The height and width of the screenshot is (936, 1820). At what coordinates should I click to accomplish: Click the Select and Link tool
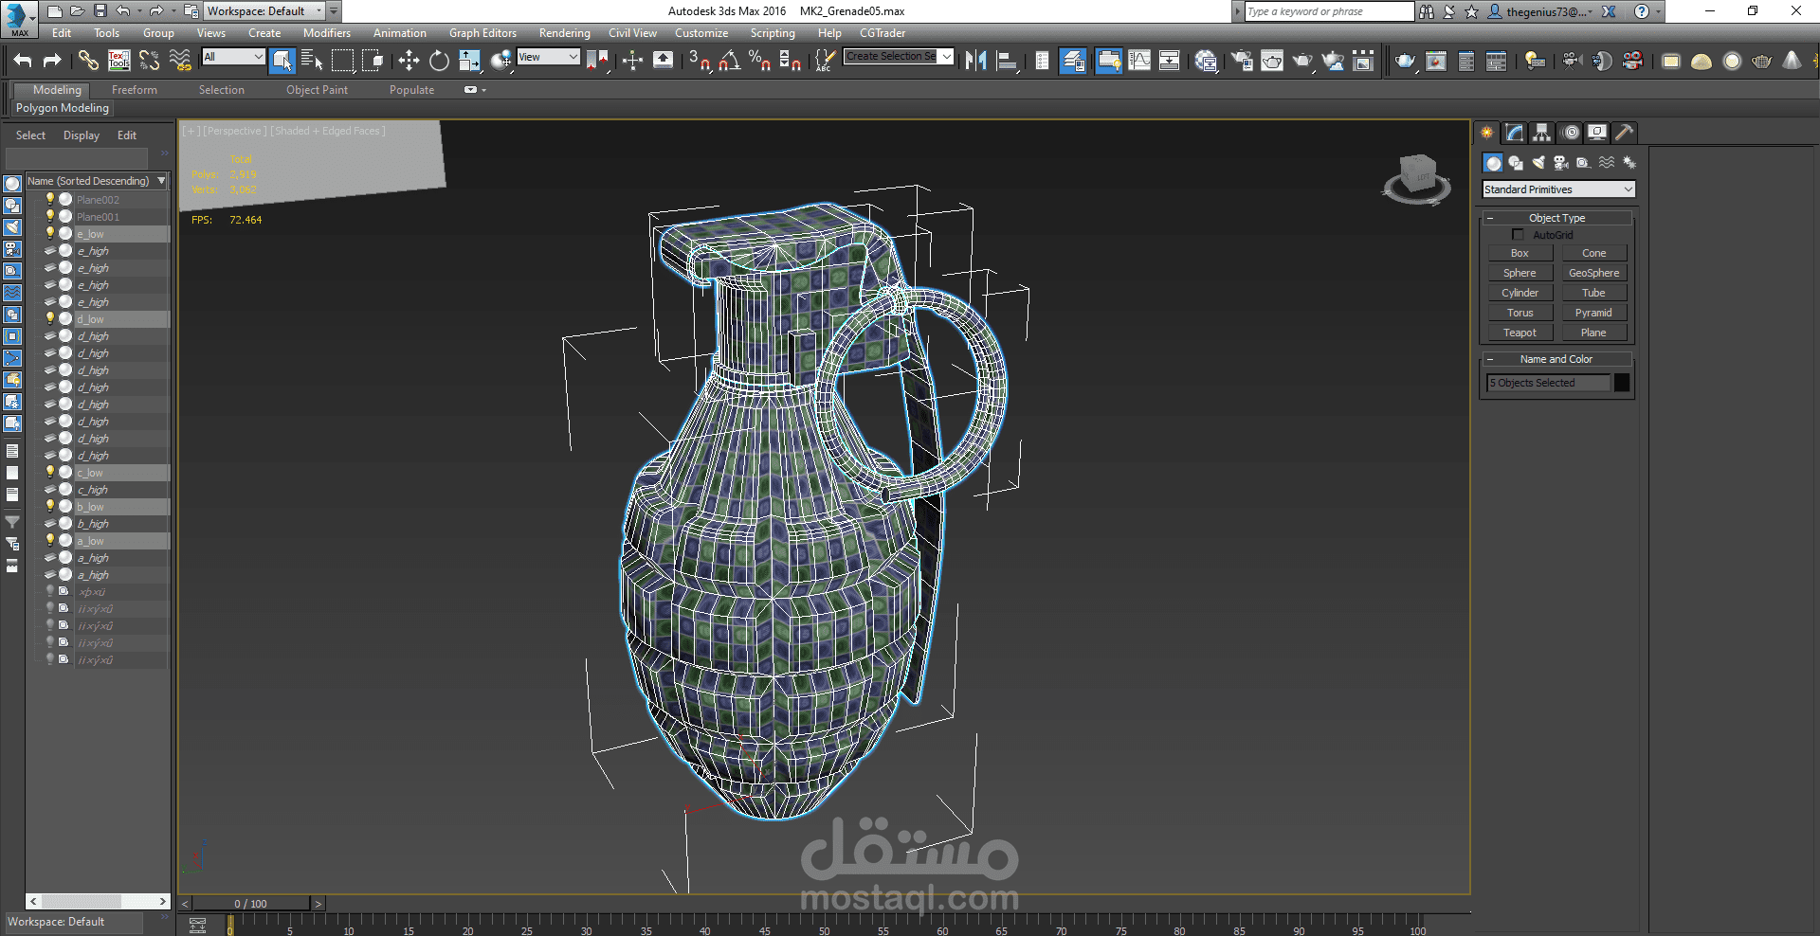(88, 61)
